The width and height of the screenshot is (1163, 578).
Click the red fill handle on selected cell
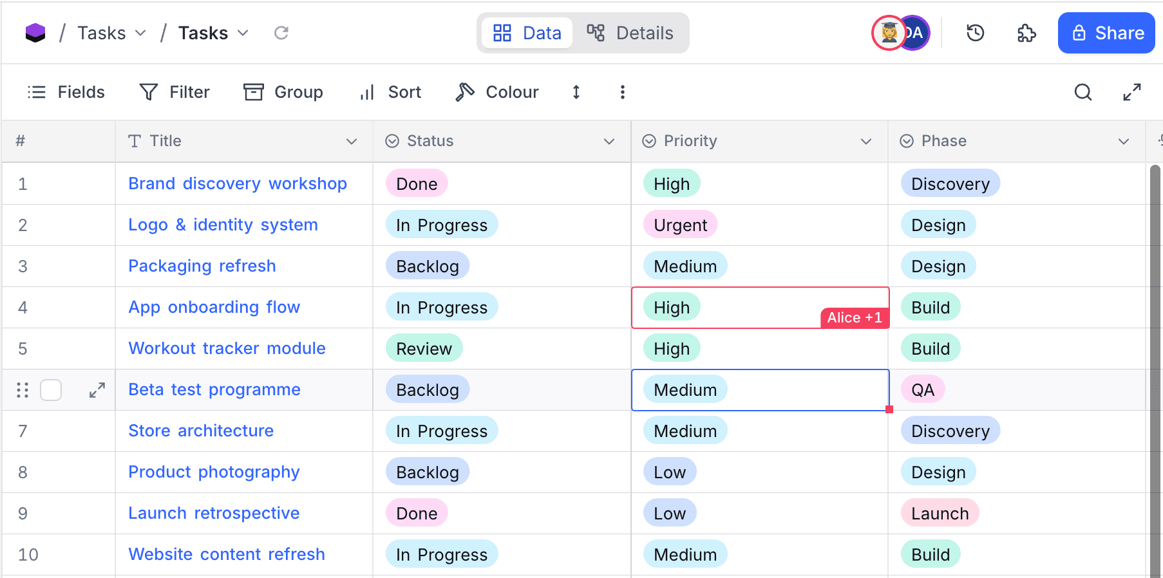point(889,409)
